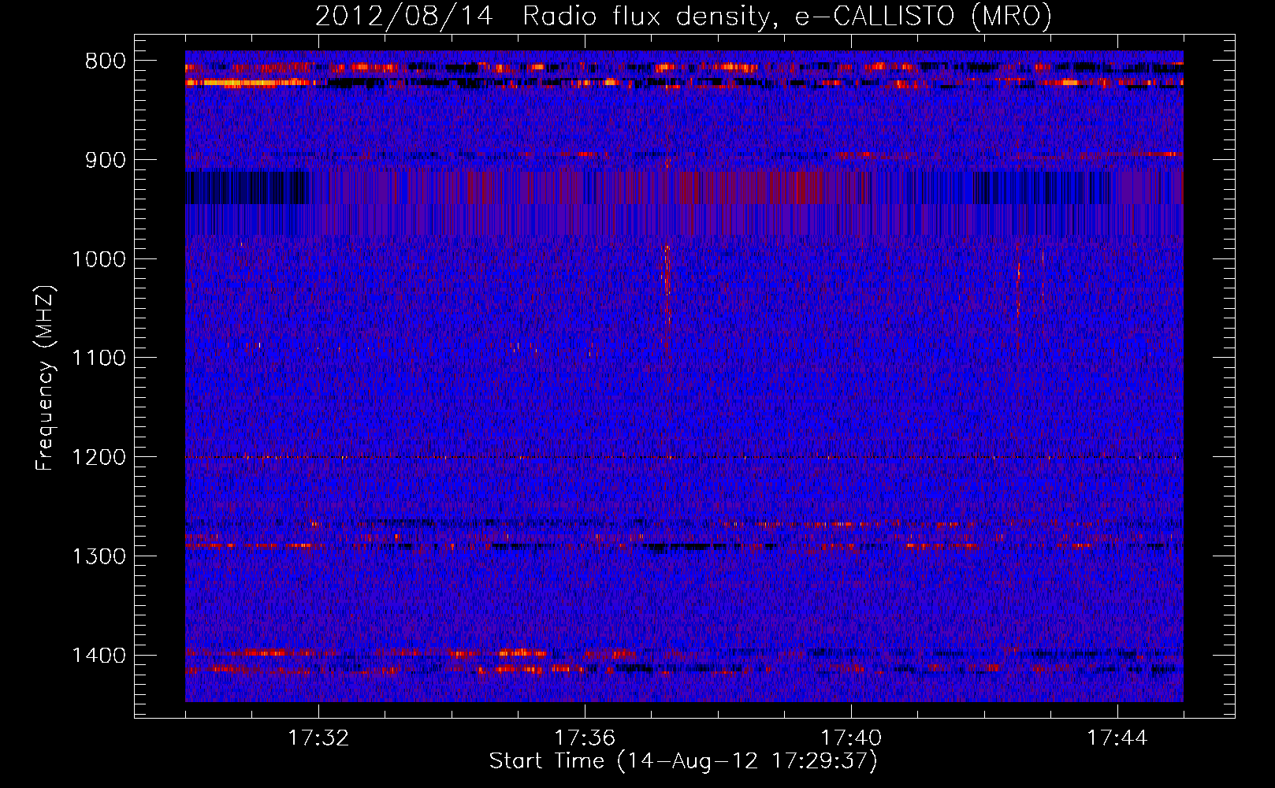Click the 1000 frequency tick label
1275x788 pixels.
tap(99, 259)
